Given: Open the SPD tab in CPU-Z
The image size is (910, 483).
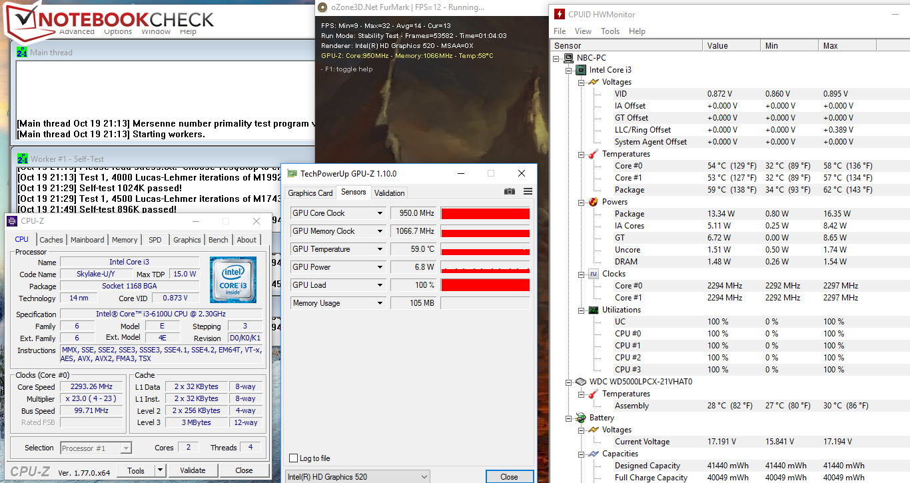Looking at the screenshot, I should pyautogui.click(x=155, y=240).
